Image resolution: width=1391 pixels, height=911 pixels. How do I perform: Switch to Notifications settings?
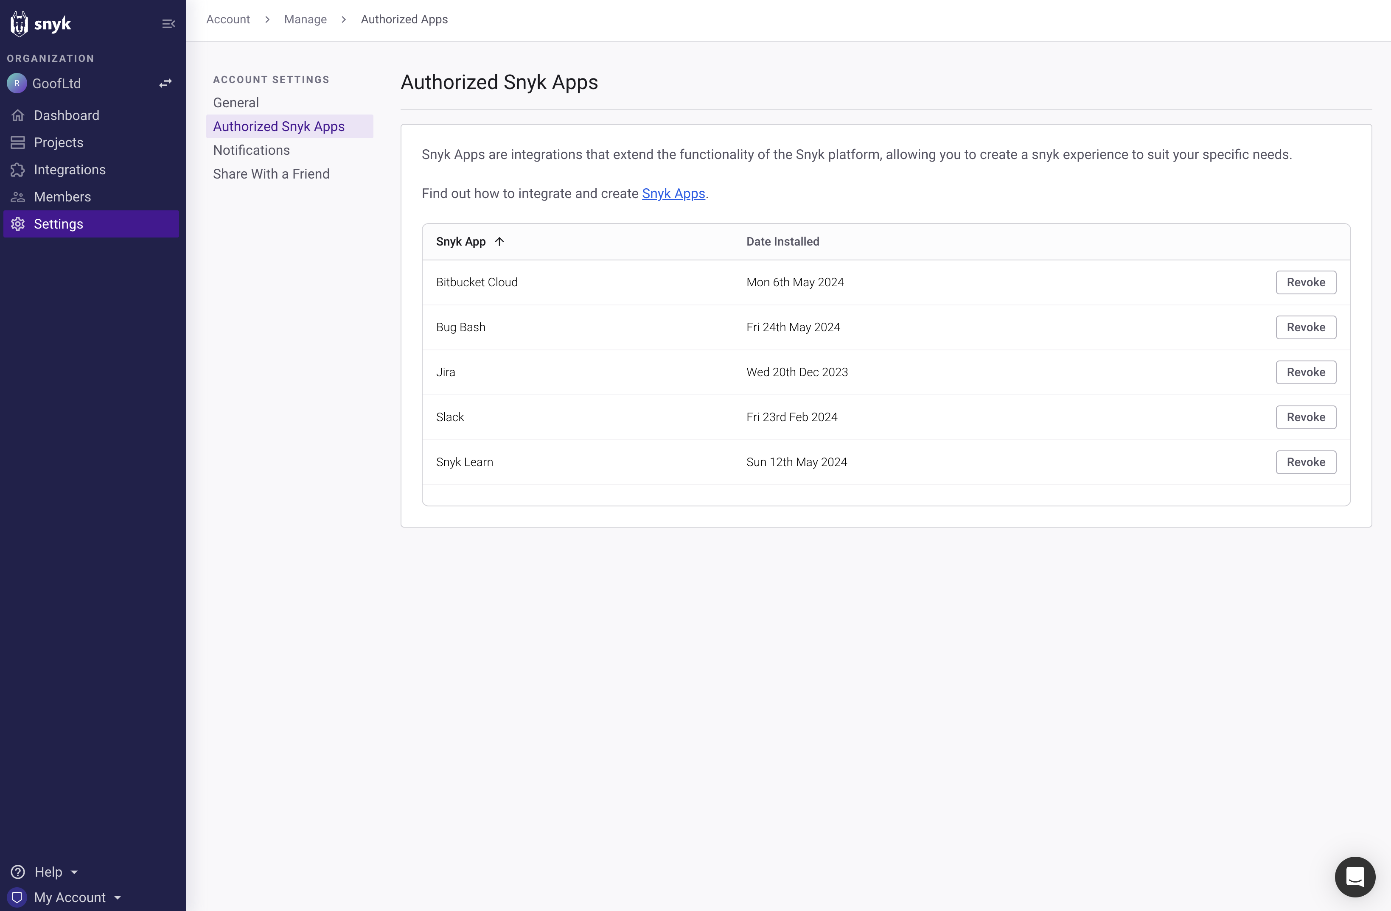251,150
